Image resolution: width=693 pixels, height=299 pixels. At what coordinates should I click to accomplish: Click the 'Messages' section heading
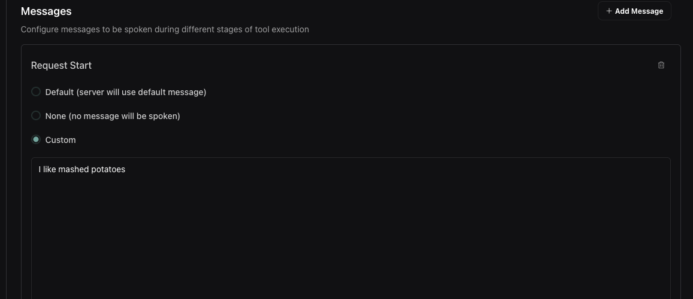[46, 11]
